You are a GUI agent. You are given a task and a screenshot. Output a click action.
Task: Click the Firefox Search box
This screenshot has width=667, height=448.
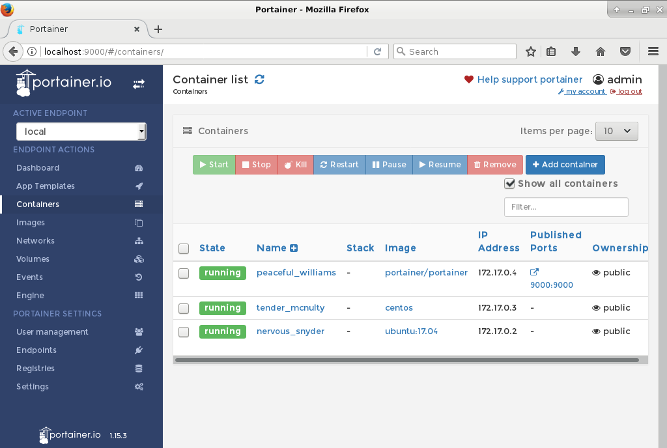[x=455, y=51]
